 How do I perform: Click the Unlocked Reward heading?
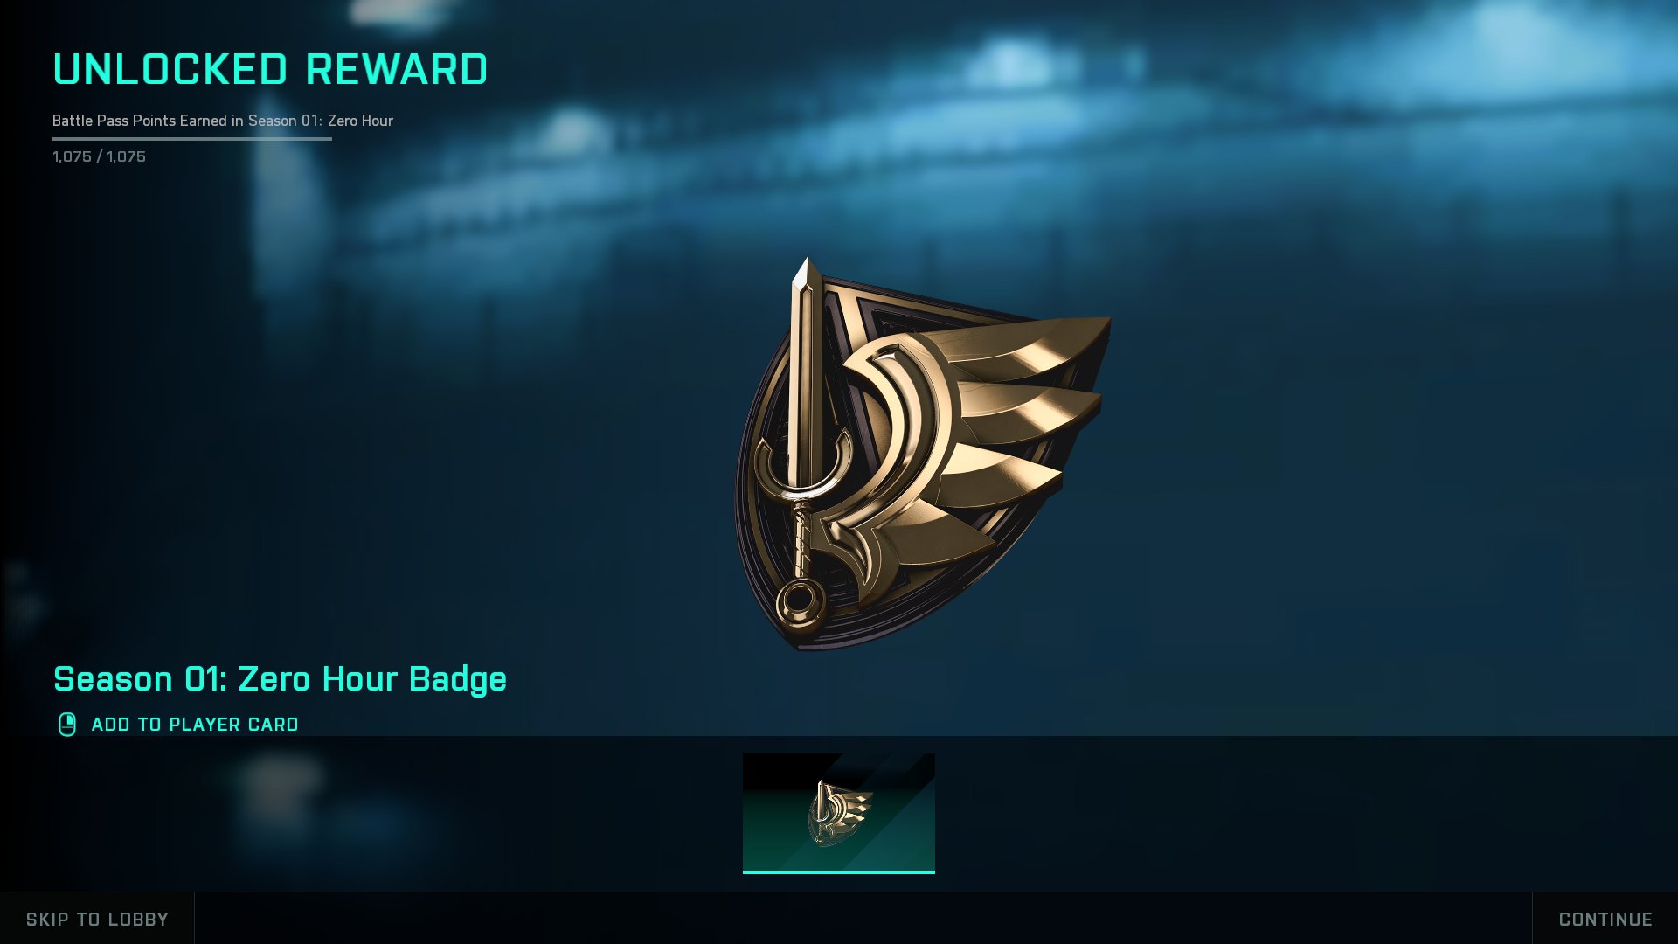pyautogui.click(x=270, y=70)
